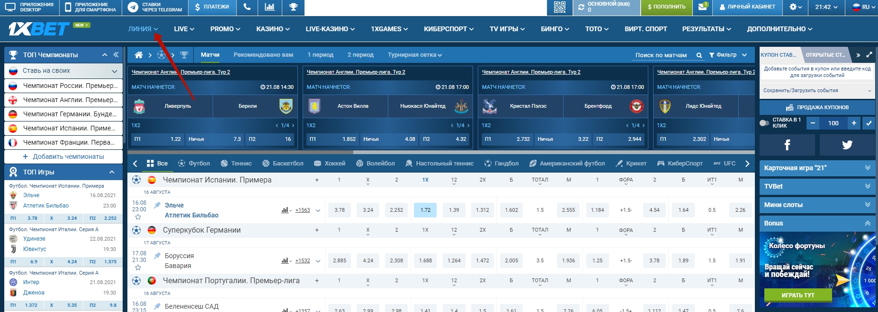878x312 pixels.
Task: Pin the Эльче – Атлетик Бильбао match
Action: (x=157, y=205)
